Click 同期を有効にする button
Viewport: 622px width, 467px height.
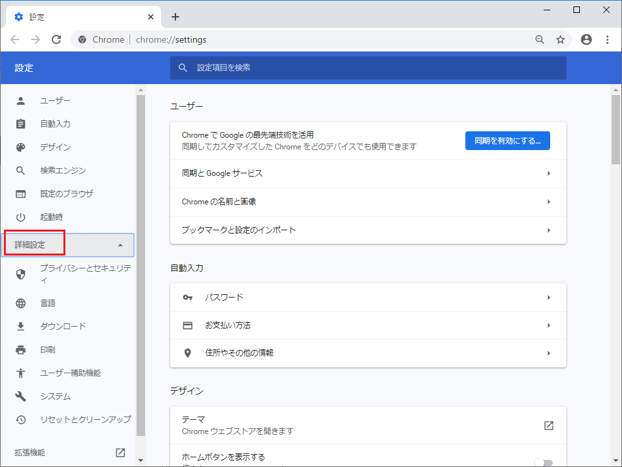pyautogui.click(x=507, y=141)
